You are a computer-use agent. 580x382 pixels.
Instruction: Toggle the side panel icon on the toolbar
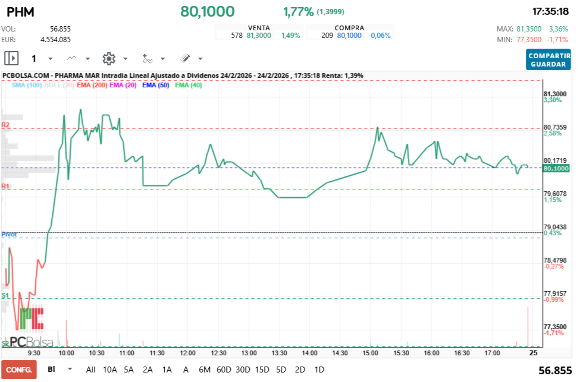point(10,58)
